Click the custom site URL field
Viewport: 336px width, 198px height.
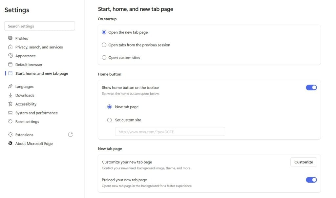tap(170, 131)
